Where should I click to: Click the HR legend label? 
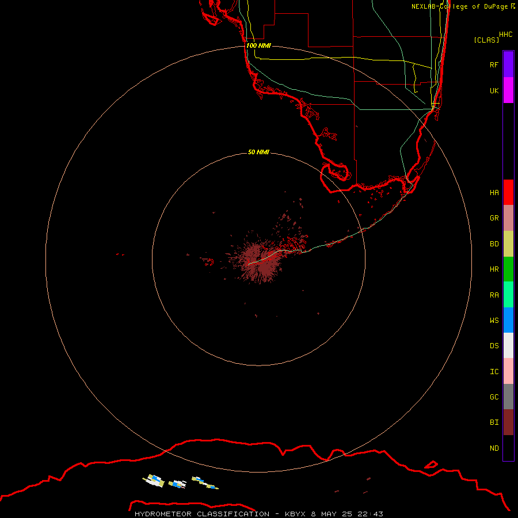click(494, 269)
